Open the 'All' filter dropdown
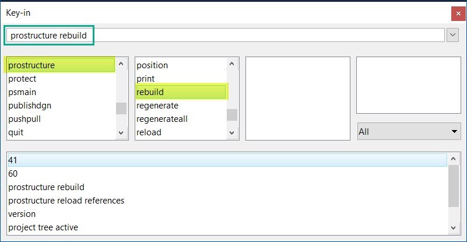 click(x=409, y=131)
